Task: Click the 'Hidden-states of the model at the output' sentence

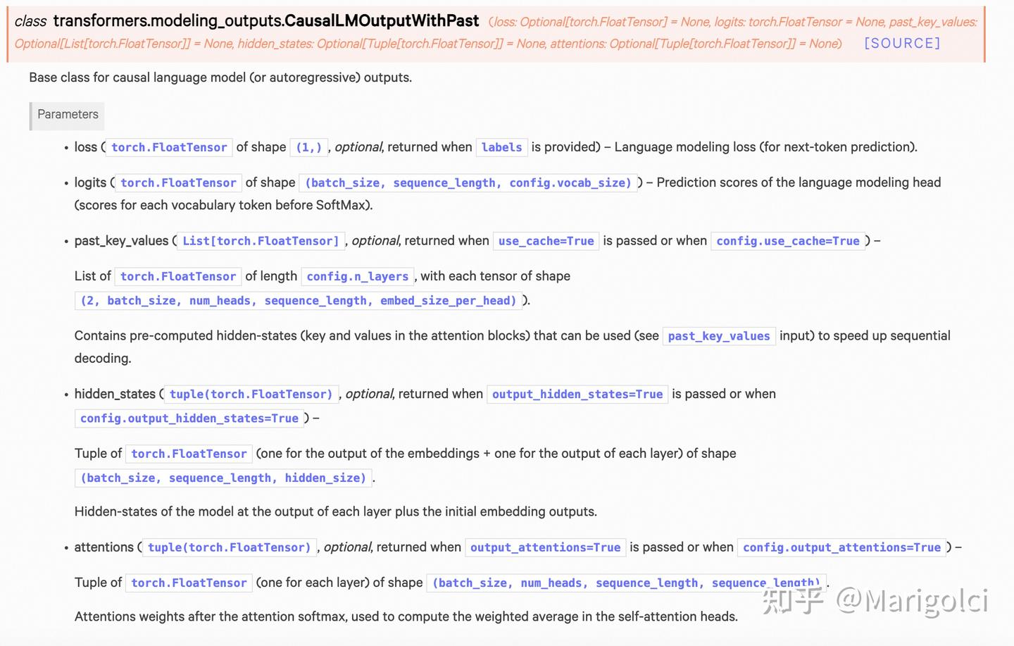Action: (336, 512)
